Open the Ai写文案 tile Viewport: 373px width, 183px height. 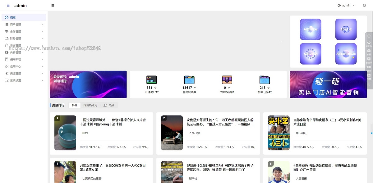point(346,30)
